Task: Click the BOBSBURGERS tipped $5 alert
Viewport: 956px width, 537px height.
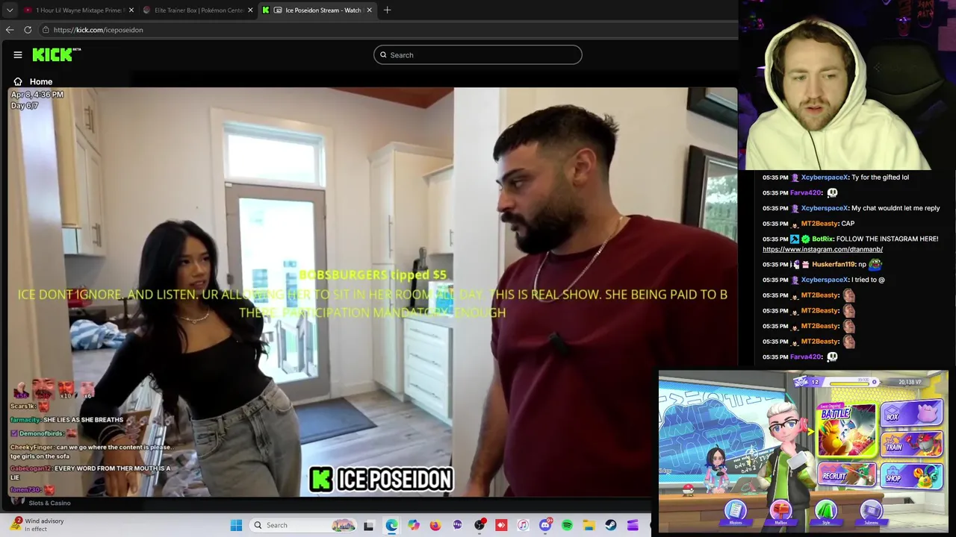Action: (x=372, y=274)
